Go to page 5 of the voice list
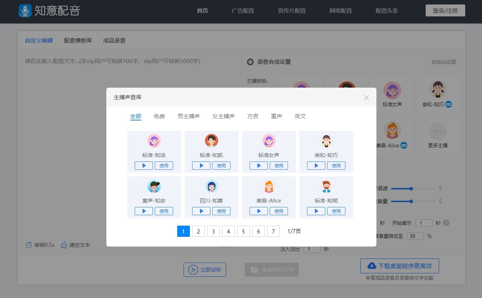Screen dimensions: 482x298 pos(243,231)
